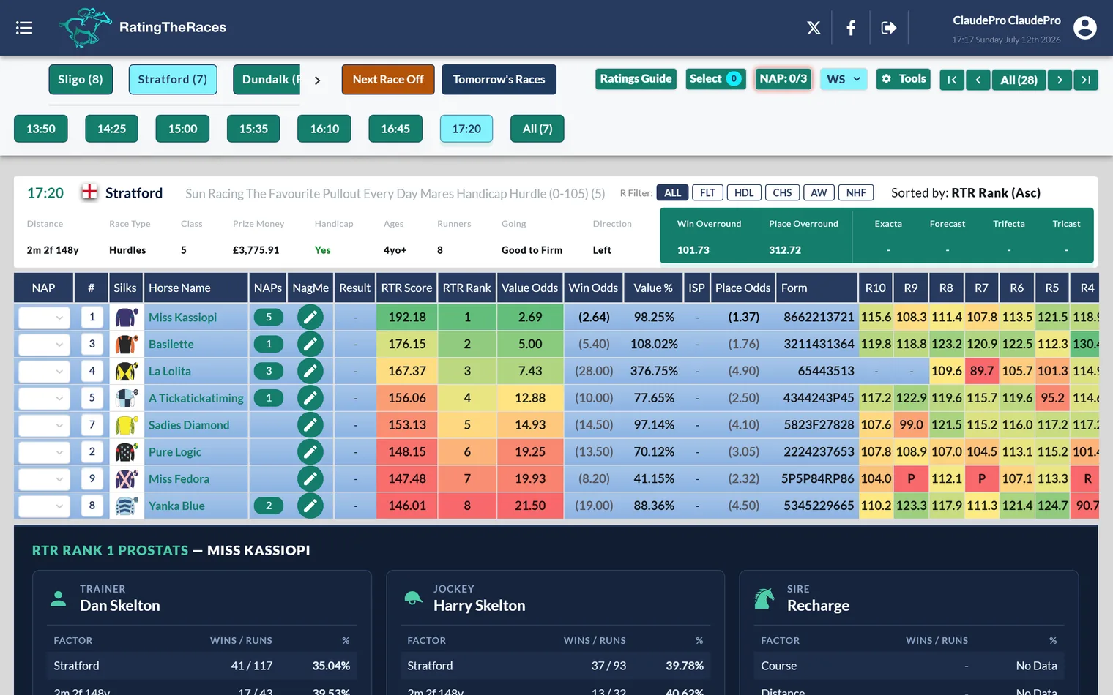Select the 16:10 race time

point(324,129)
